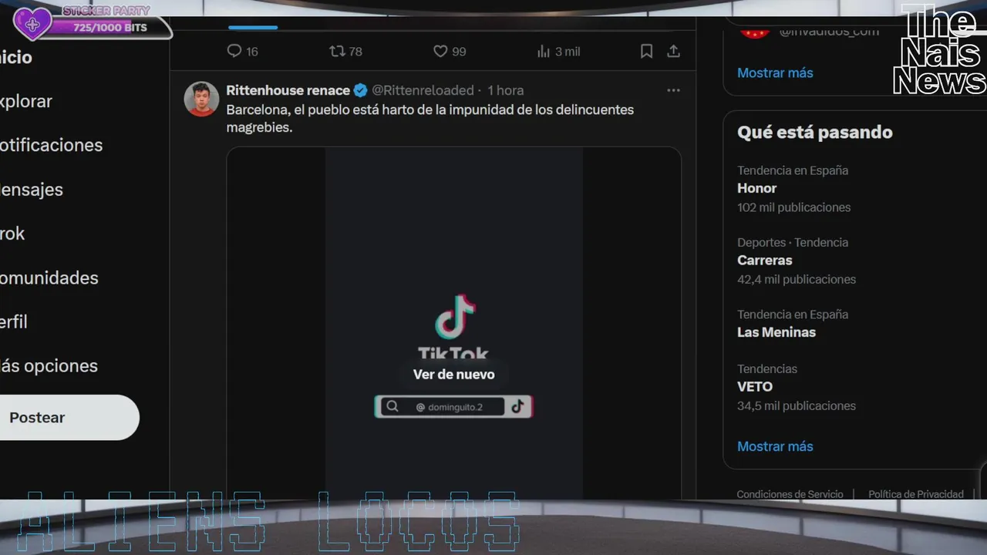Open Grok in the sidebar
Image resolution: width=987 pixels, height=555 pixels.
point(12,234)
